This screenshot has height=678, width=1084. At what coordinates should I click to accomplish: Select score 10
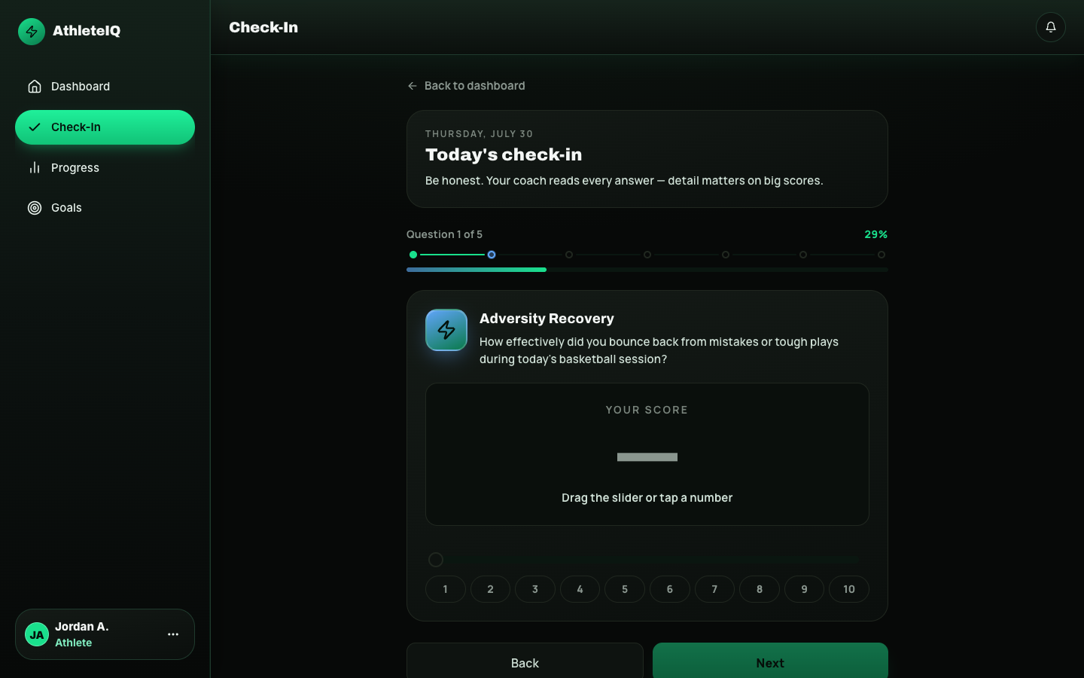pos(849,589)
